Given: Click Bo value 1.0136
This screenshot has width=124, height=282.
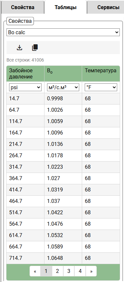Looking at the screenshot, I should point(63,144).
